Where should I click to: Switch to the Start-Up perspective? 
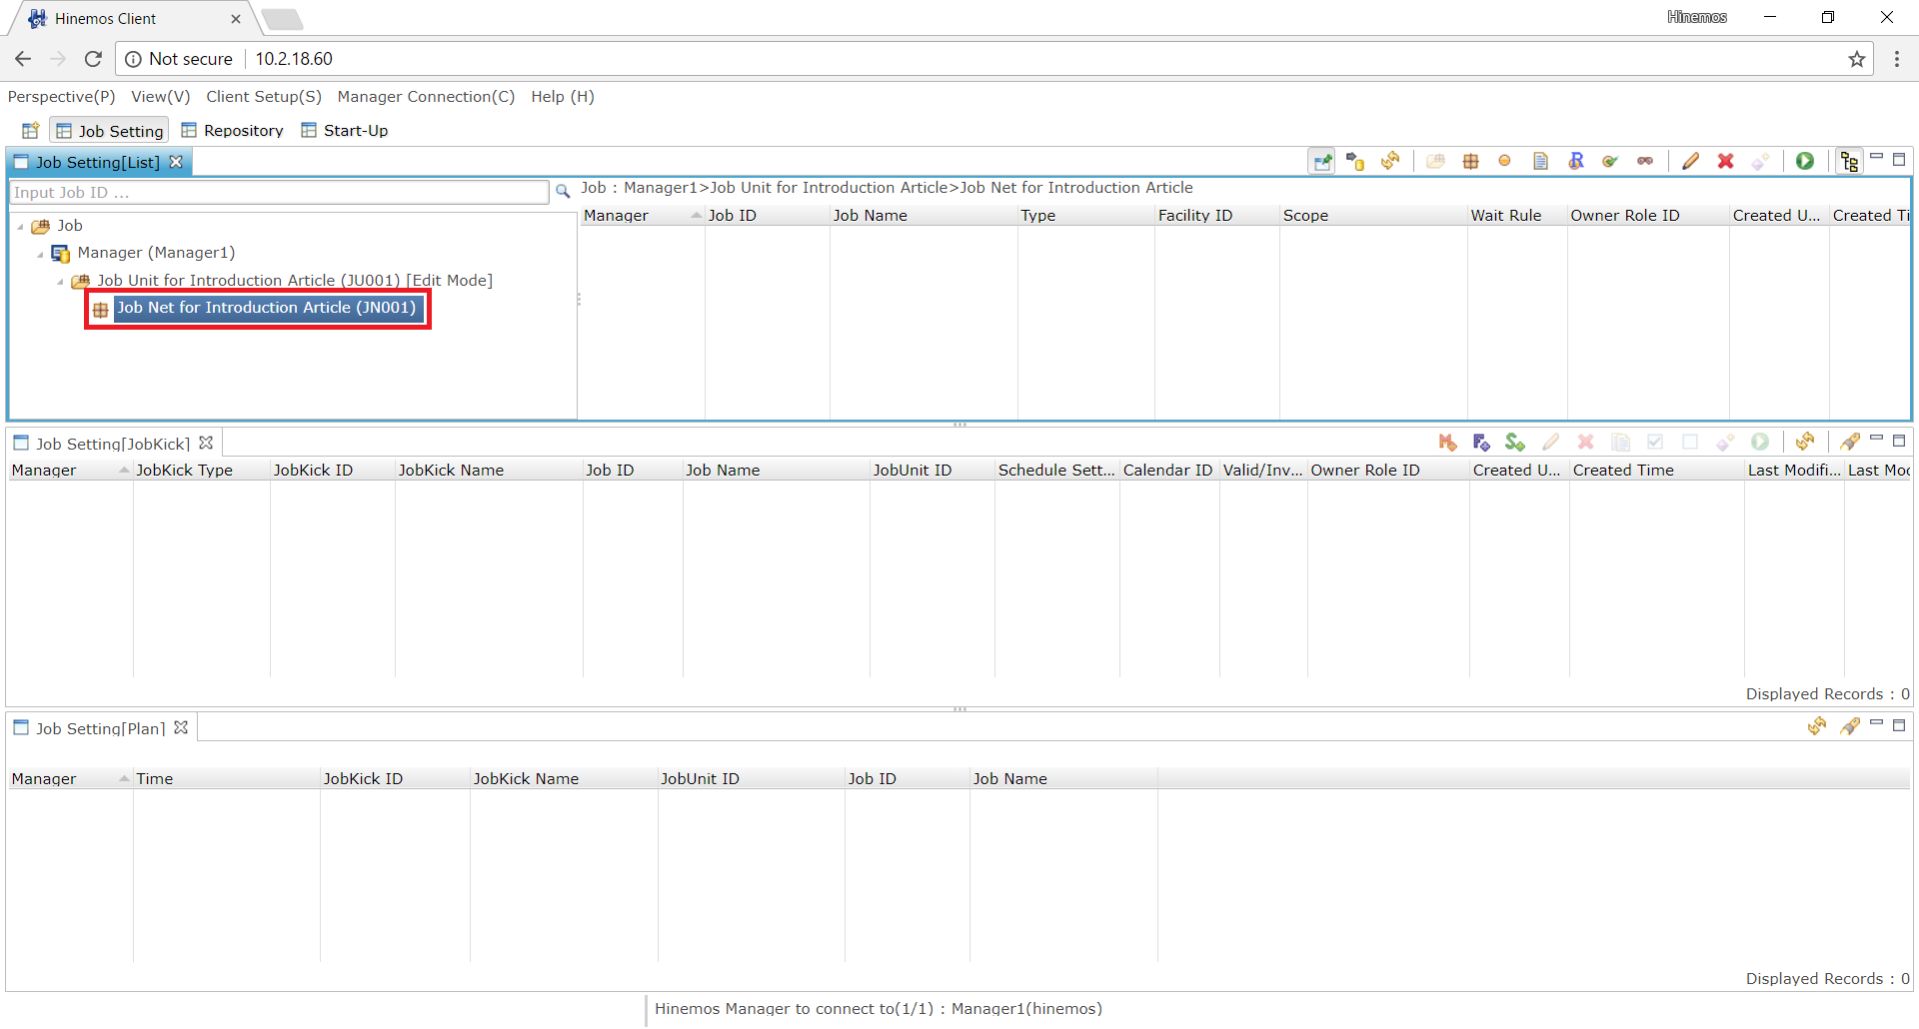click(345, 130)
